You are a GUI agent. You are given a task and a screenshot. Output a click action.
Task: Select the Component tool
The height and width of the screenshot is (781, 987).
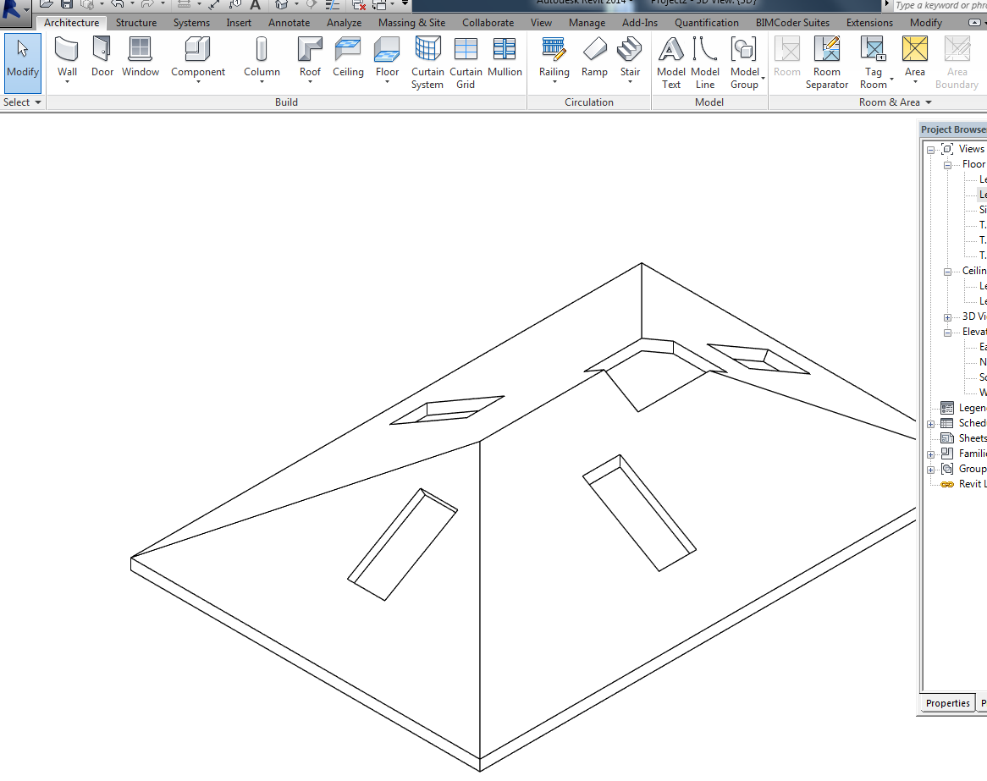tap(197, 58)
